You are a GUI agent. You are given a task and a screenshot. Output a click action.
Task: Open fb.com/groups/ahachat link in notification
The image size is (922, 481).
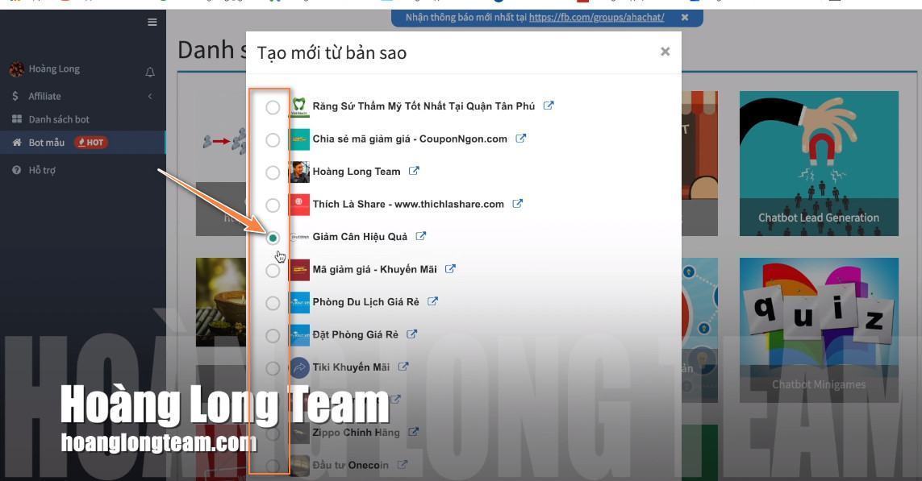(596, 17)
